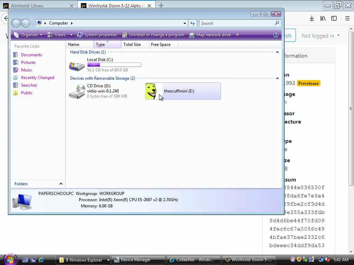Expand the arrow after Computer in address bar

click(72, 23)
